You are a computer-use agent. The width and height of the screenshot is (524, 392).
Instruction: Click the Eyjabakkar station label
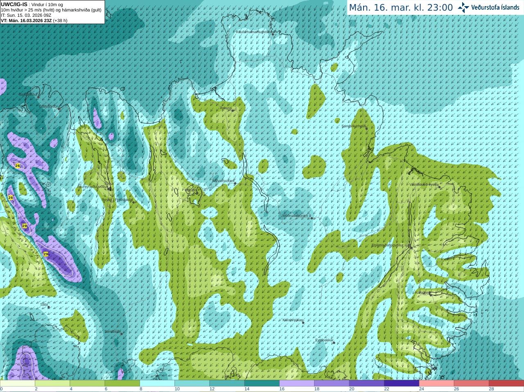[324, 340]
